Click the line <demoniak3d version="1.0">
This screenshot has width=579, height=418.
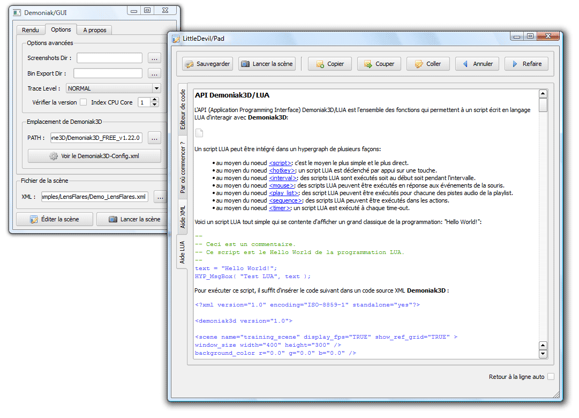[244, 321]
